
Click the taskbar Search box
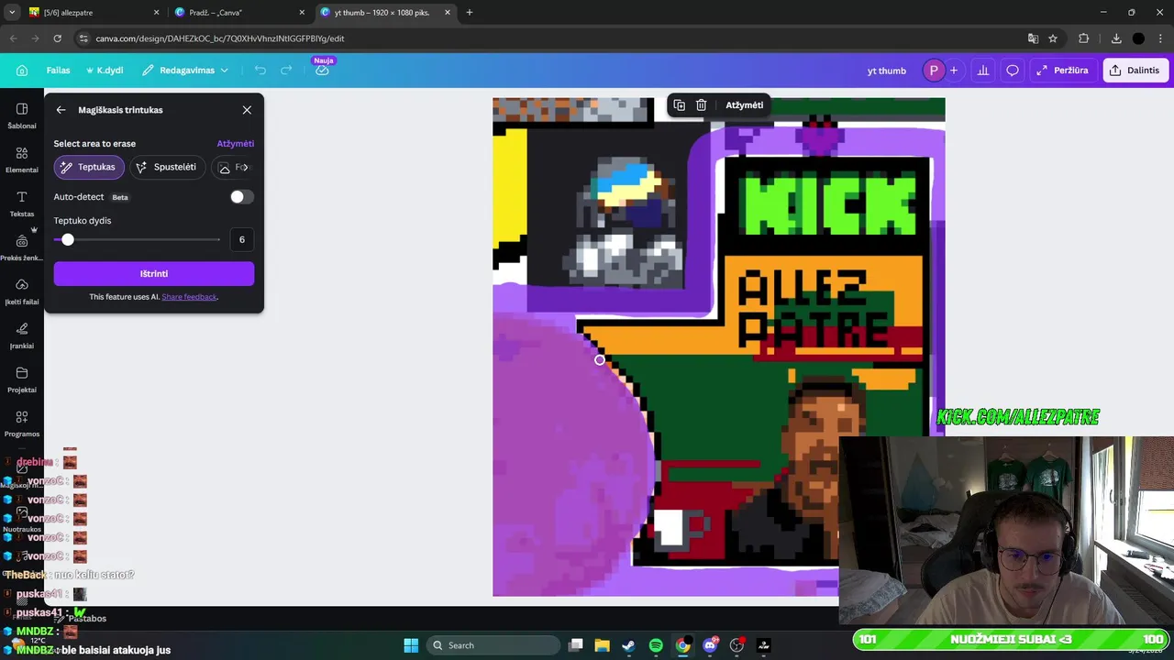click(494, 645)
